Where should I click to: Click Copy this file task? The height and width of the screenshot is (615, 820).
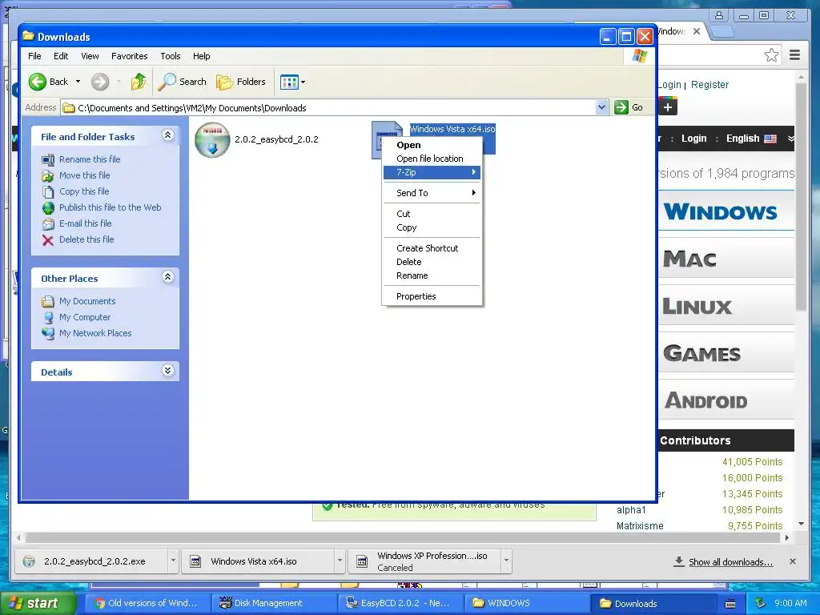point(83,191)
